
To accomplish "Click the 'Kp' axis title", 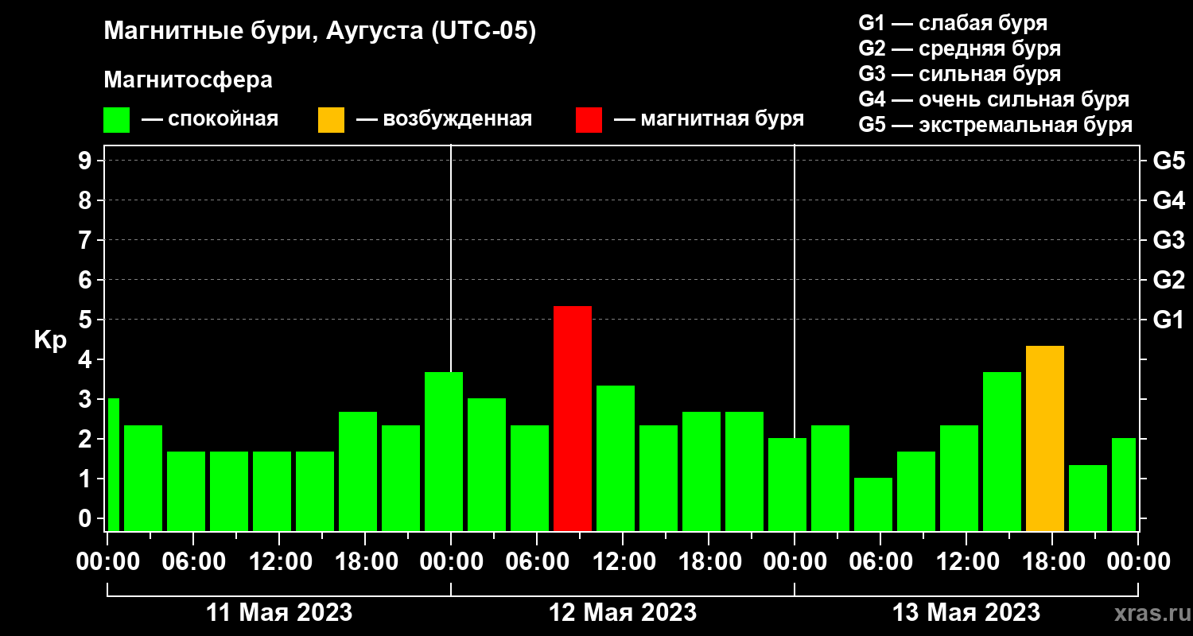I will click(x=50, y=339).
